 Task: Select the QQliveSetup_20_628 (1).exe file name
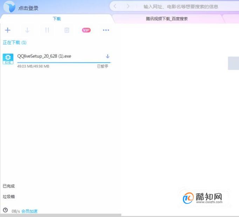click(44, 56)
